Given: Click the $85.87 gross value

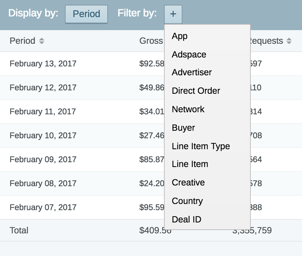Looking at the screenshot, I should pos(152,159).
